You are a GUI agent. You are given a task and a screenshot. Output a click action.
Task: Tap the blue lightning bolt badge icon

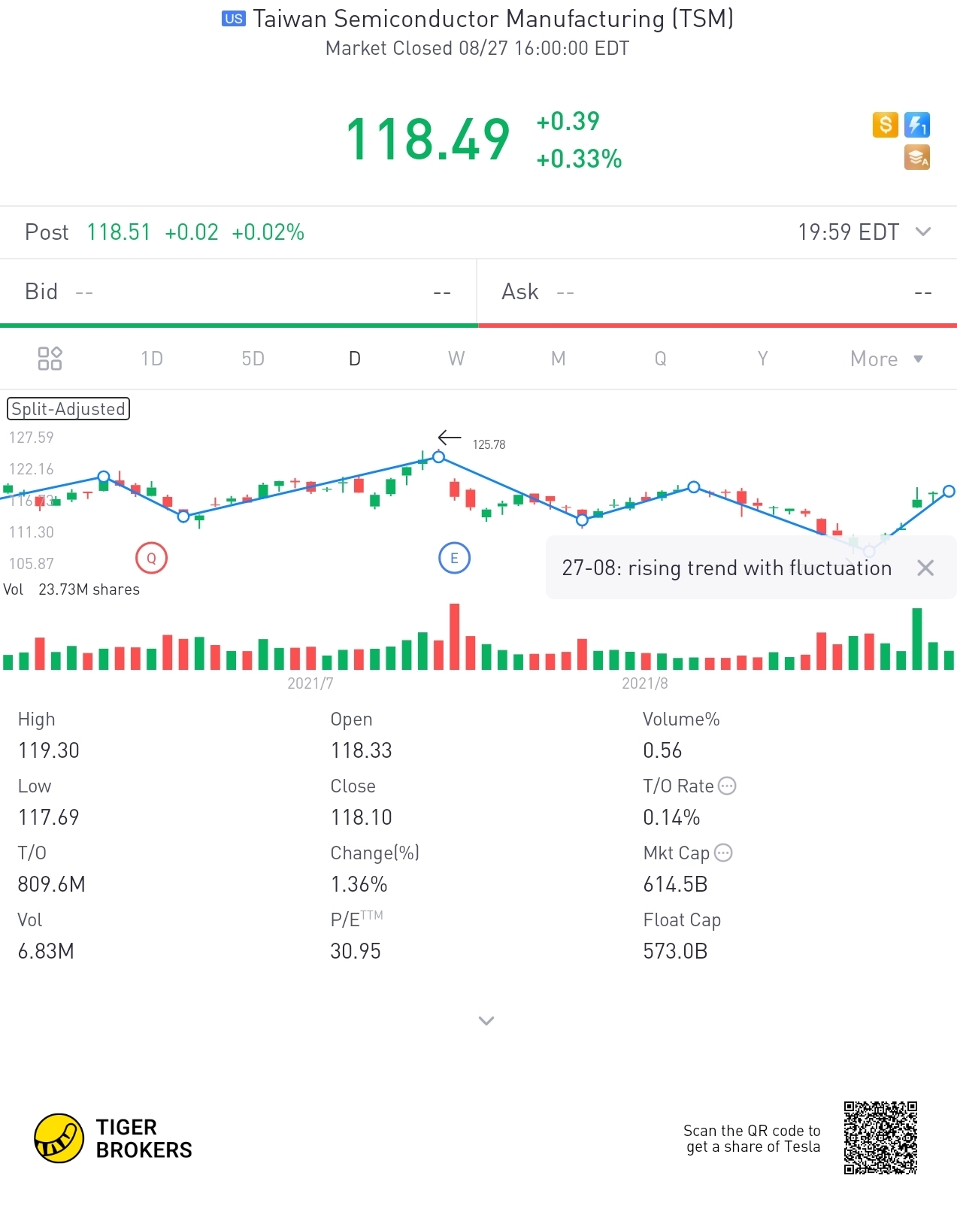pos(917,125)
